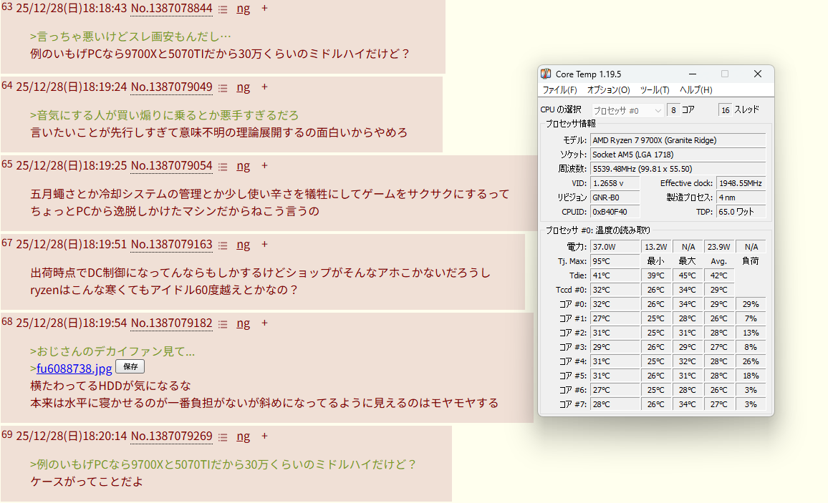Screen dimensions: 828x503
Task: Open the fu6088738.jpg image link
Action: click(x=74, y=368)
